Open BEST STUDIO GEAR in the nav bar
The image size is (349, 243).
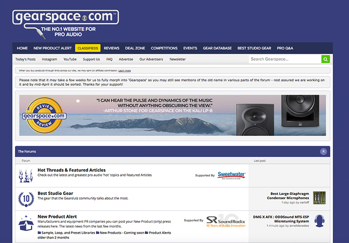(254, 48)
